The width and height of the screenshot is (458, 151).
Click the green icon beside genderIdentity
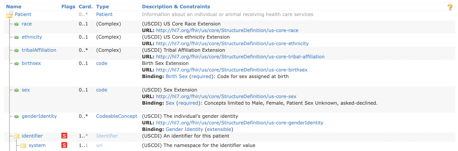tap(16, 116)
